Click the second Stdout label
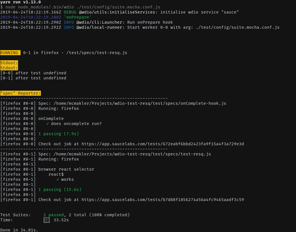Image resolution: width=296 pixels, height=232 pixels. coord(9,68)
